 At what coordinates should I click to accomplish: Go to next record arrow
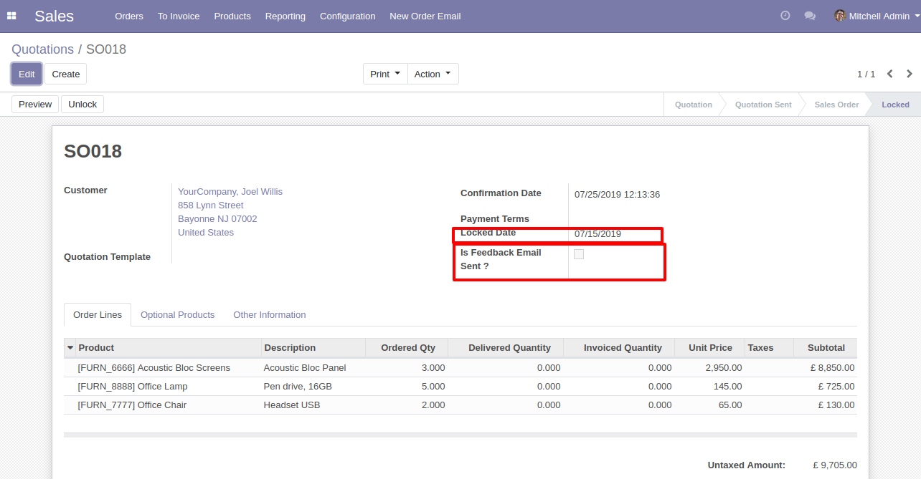pyautogui.click(x=910, y=74)
